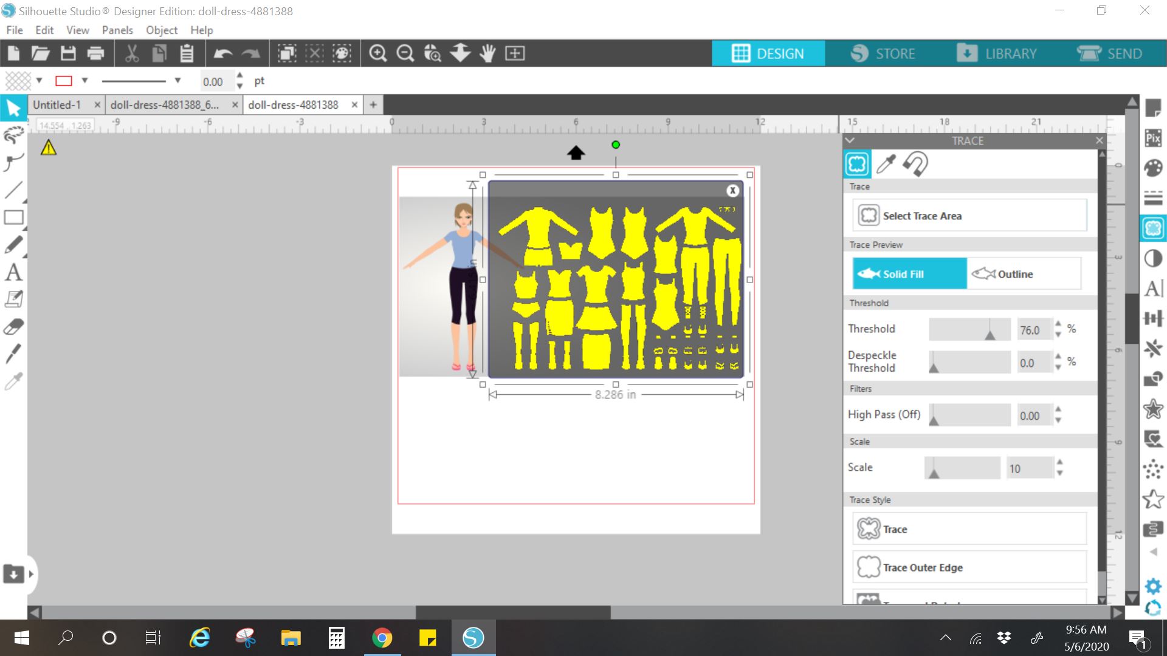Open the Preferences gear icon

[1153, 586]
